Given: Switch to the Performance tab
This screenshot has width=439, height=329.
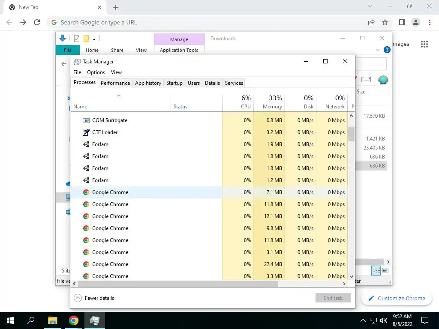Looking at the screenshot, I should click(x=115, y=83).
